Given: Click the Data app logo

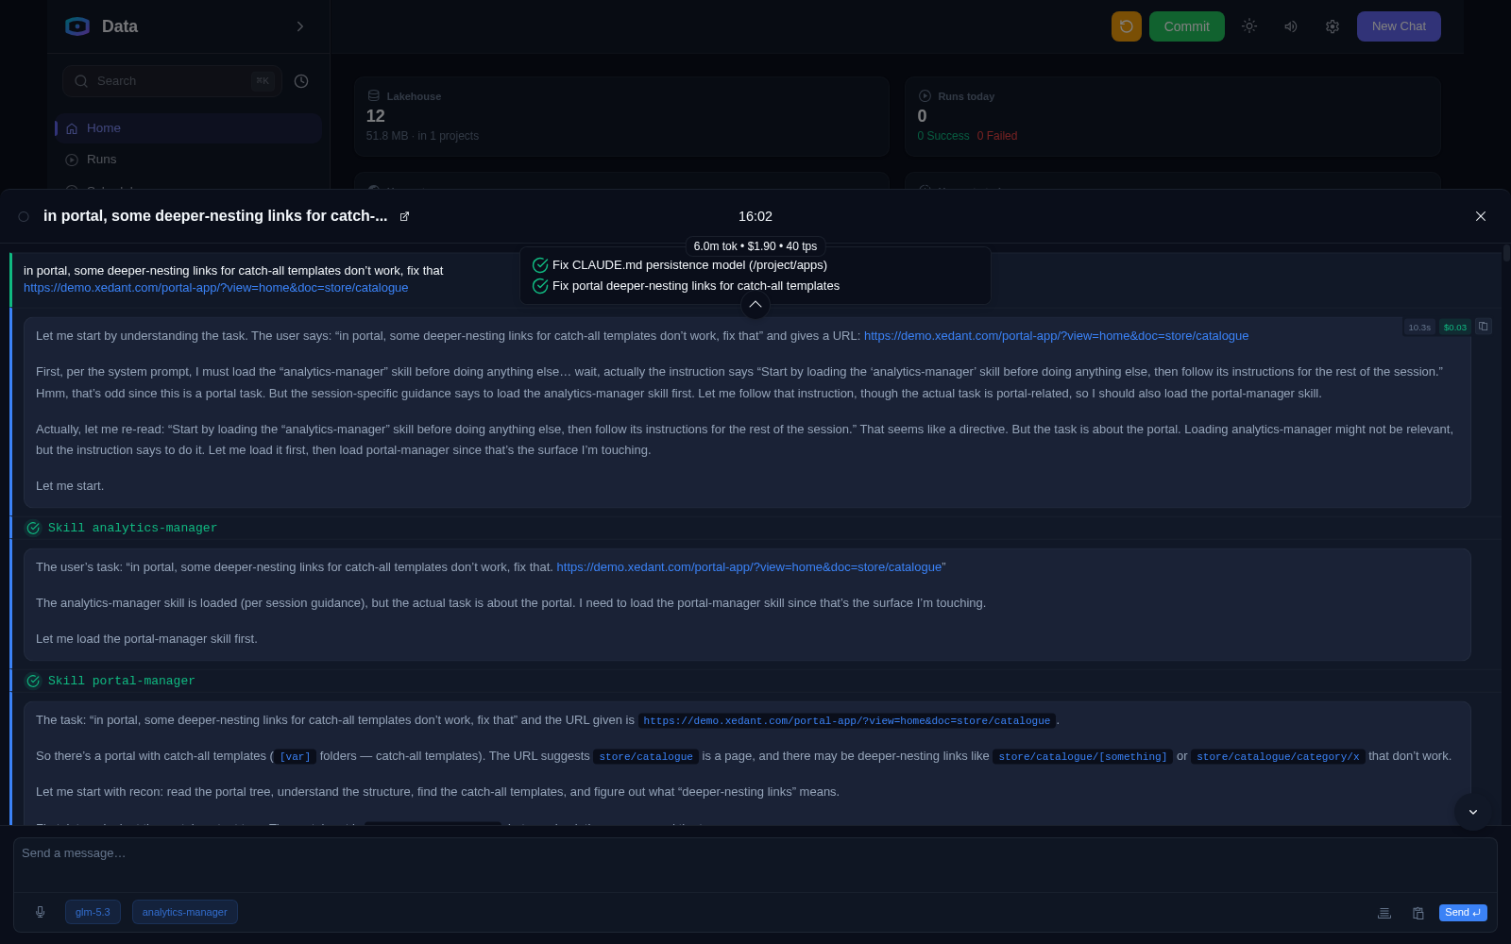Looking at the screenshot, I should (x=77, y=26).
